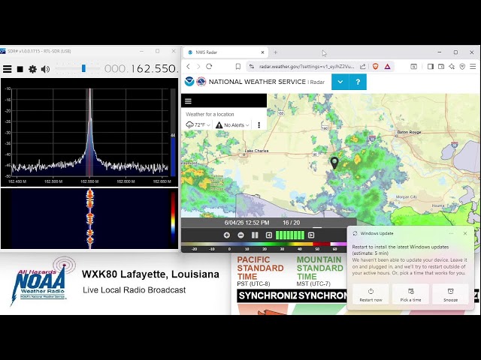Open the Brave wallet icon

click(441, 67)
